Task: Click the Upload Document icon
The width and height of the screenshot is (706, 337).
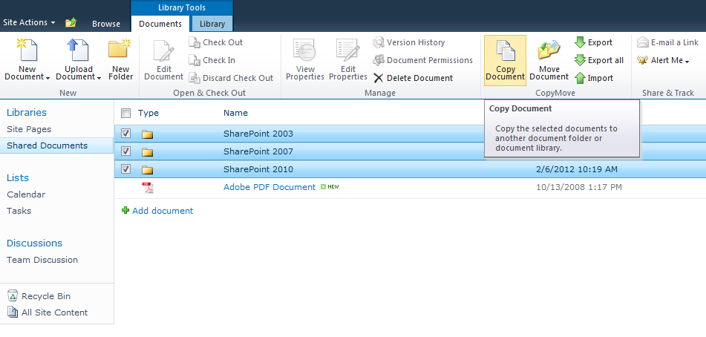Action: (78, 50)
